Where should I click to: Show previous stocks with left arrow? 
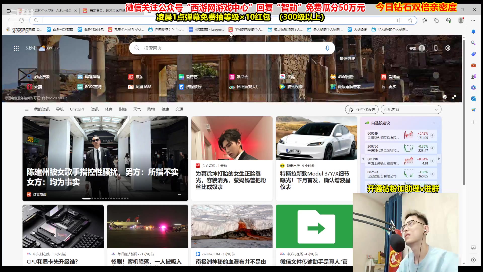(x=363, y=159)
